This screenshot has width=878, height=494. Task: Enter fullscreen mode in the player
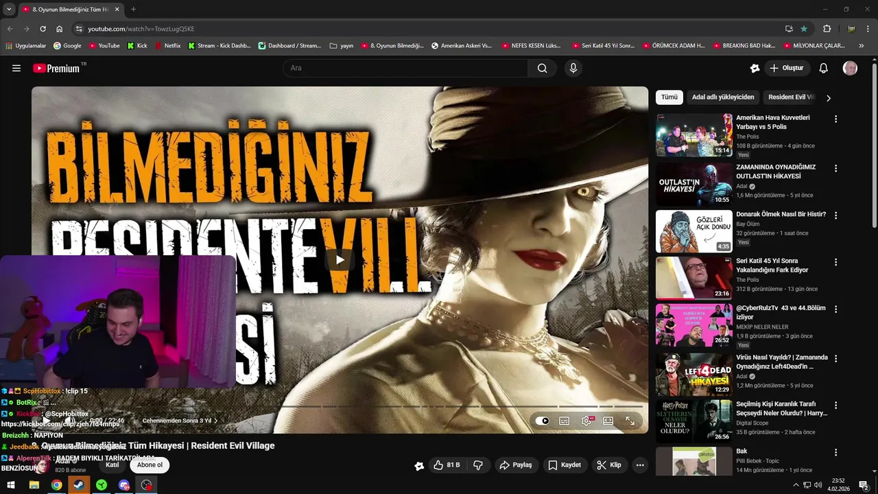[630, 421]
